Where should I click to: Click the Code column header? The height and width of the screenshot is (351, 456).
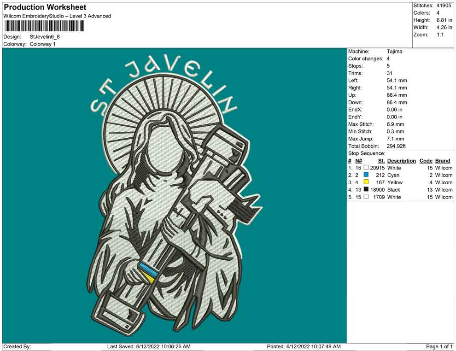click(x=426, y=161)
